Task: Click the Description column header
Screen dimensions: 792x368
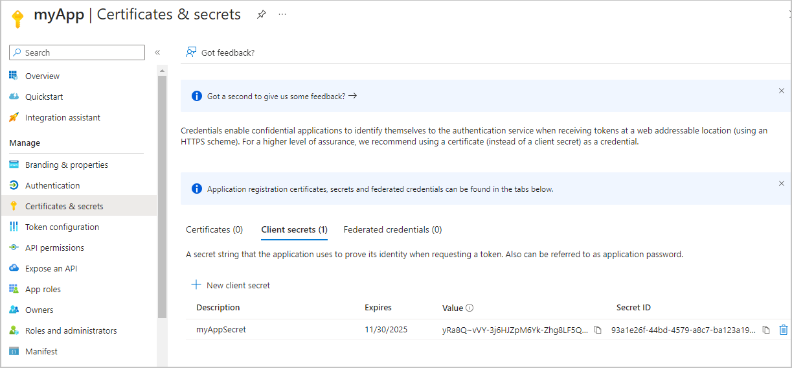Action: tap(218, 308)
